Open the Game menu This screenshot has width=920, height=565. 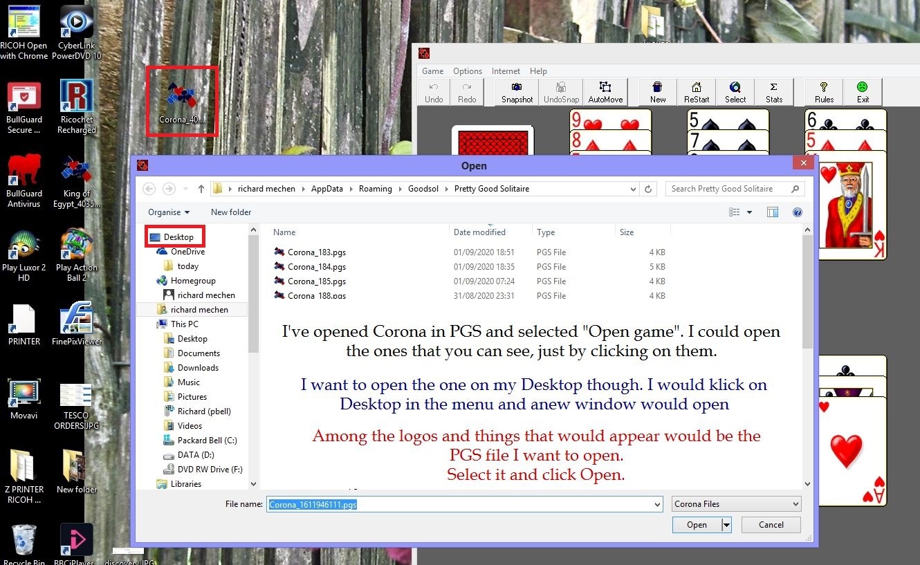(x=432, y=71)
